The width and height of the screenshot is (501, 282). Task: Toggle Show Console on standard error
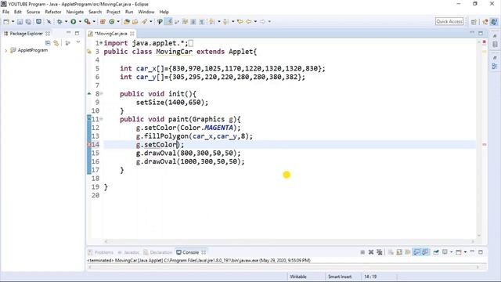425,252
